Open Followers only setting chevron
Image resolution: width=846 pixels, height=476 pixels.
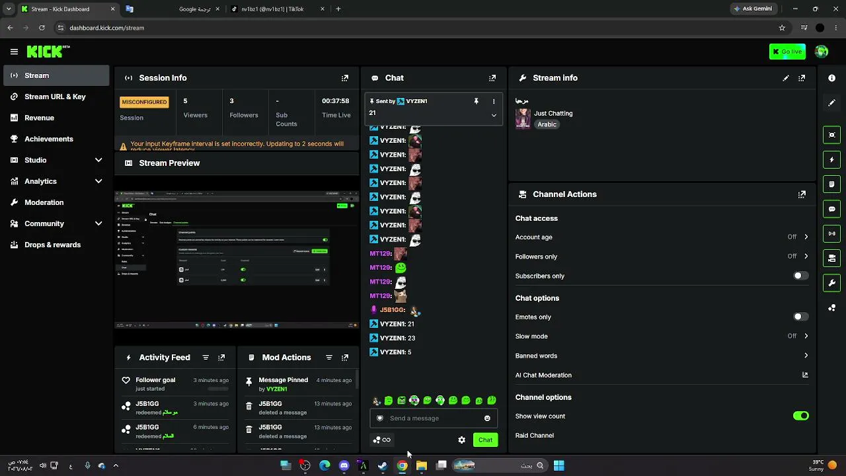click(806, 257)
